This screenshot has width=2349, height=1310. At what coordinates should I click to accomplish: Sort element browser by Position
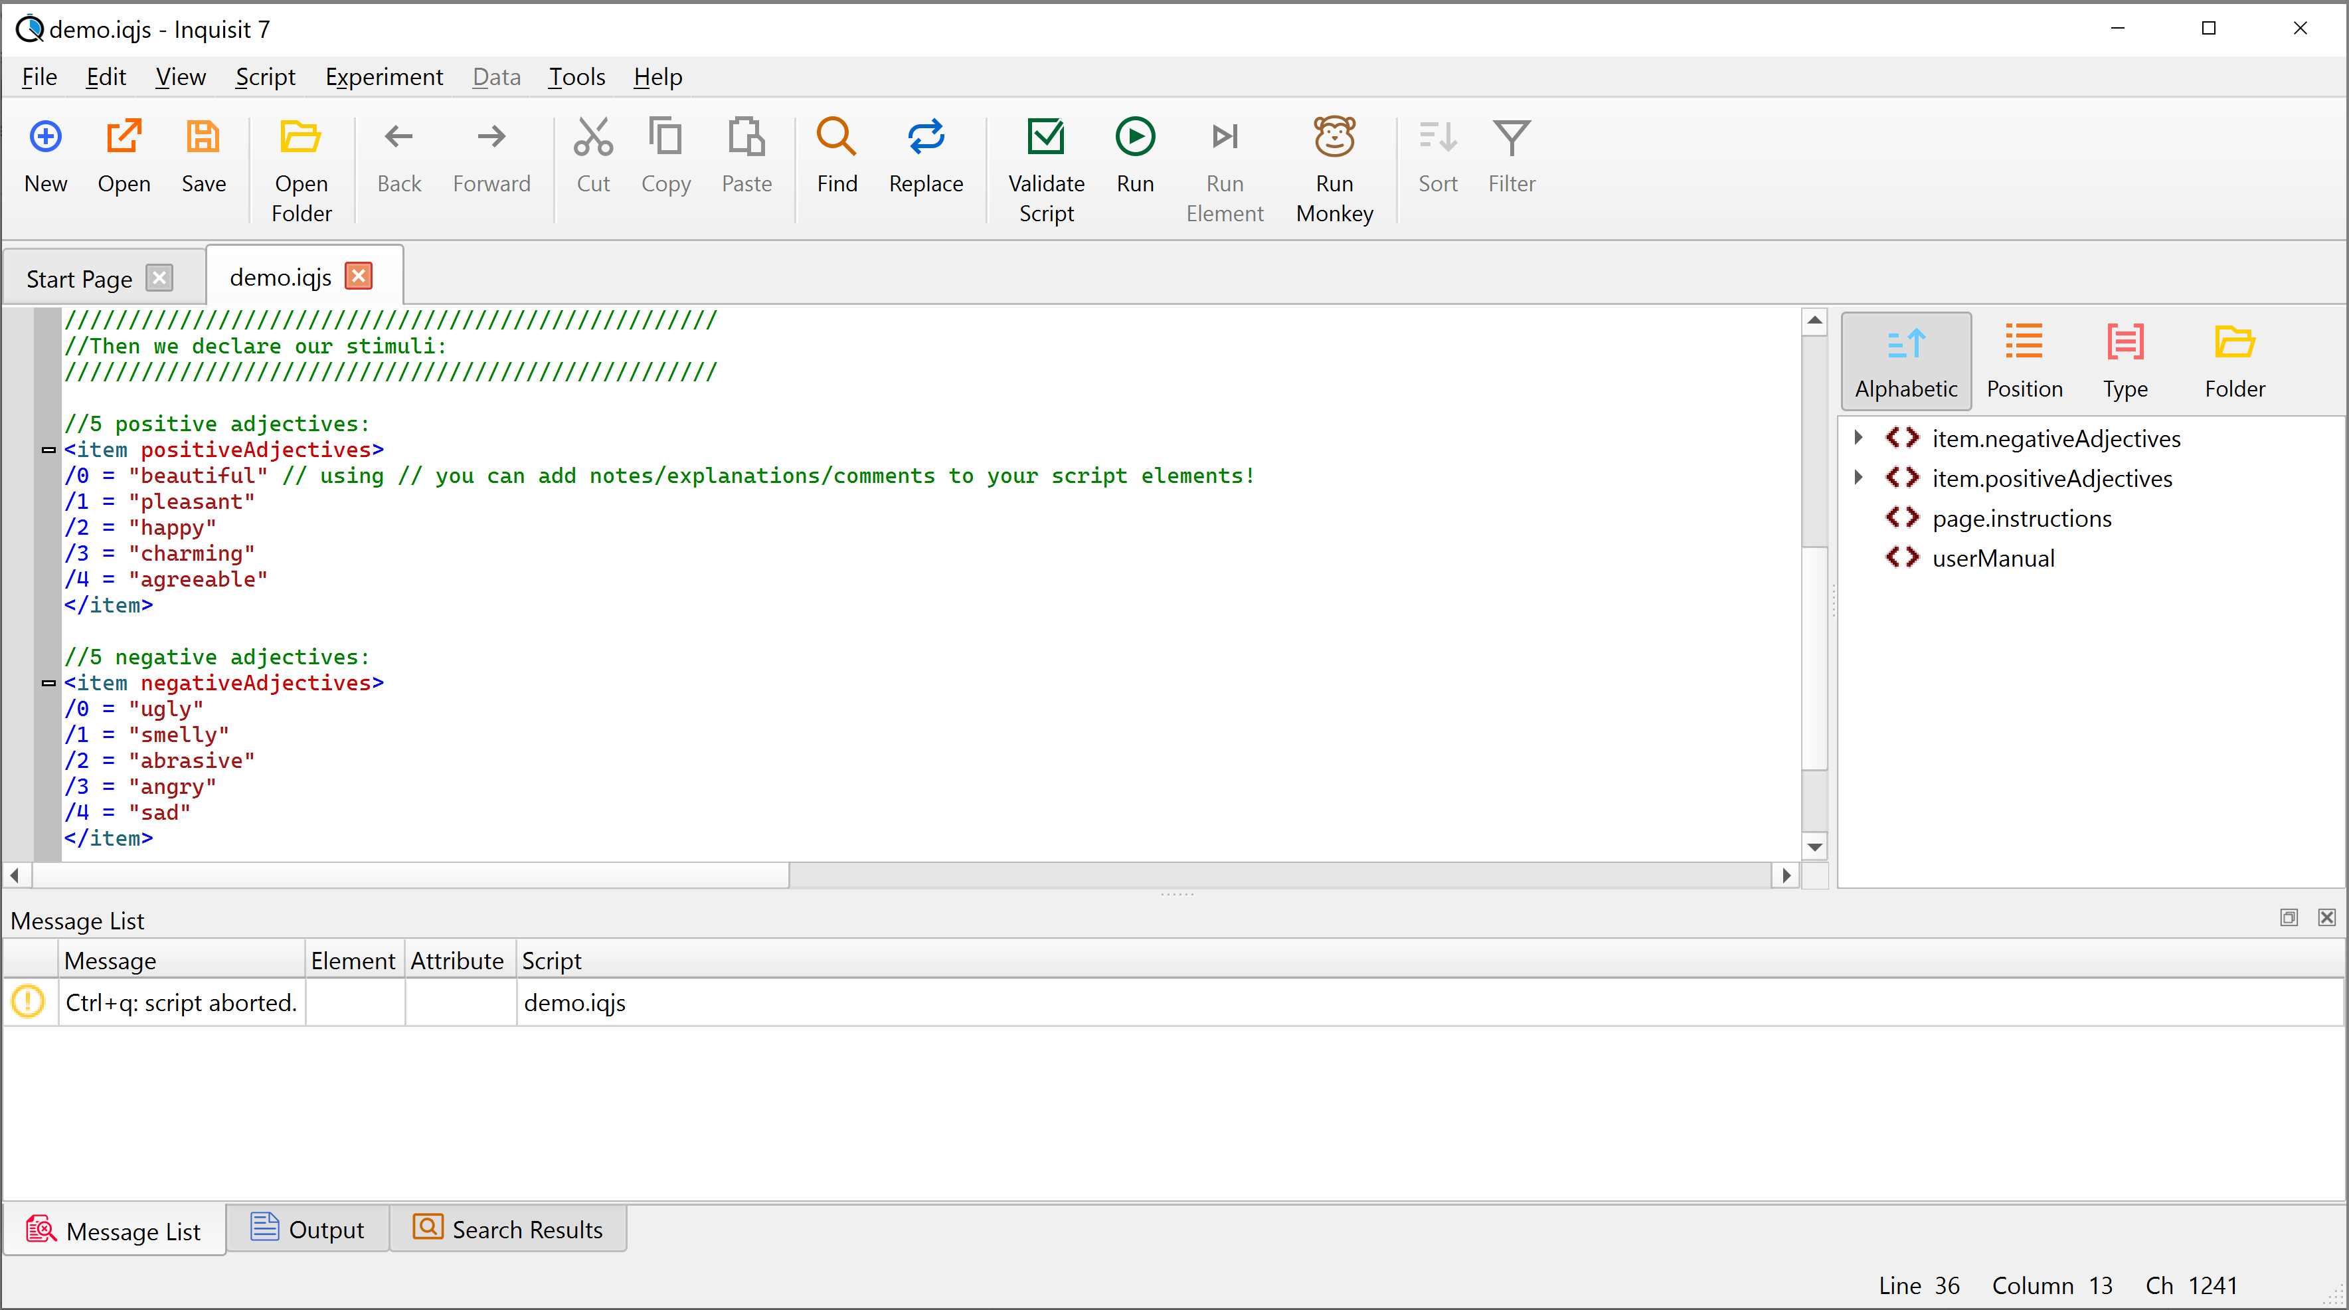tap(2024, 361)
